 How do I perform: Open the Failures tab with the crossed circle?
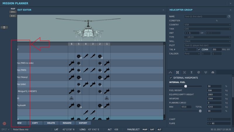coord(199,72)
